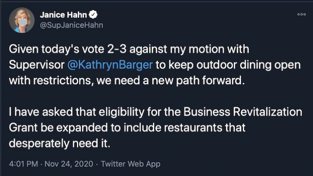Image resolution: width=313 pixels, height=176 pixels.
Task: Click "with restrictions" in the tweet
Action: (51, 80)
